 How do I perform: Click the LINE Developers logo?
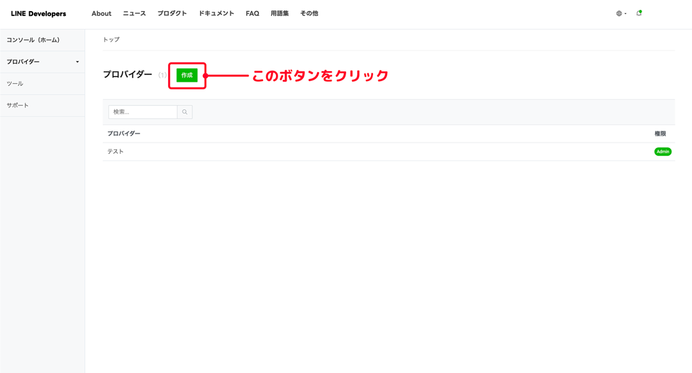click(38, 14)
